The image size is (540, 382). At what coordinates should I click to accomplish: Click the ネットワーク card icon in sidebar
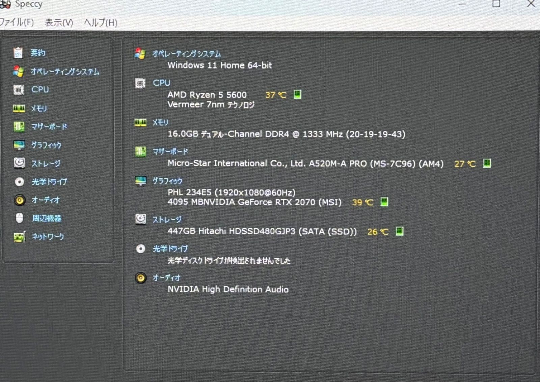pyautogui.click(x=20, y=237)
